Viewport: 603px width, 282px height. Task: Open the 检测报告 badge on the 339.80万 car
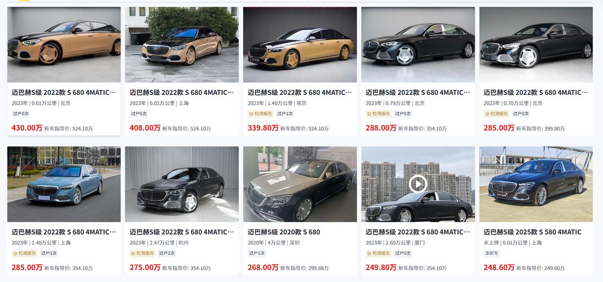[261, 114]
